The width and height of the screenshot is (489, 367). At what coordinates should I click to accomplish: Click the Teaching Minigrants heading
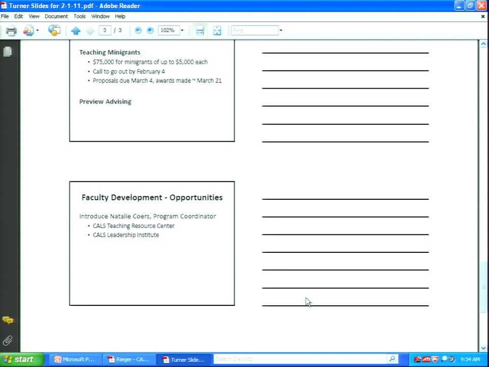point(110,52)
